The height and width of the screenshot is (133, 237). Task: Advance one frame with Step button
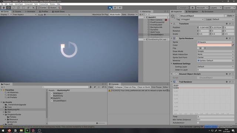(120, 7)
